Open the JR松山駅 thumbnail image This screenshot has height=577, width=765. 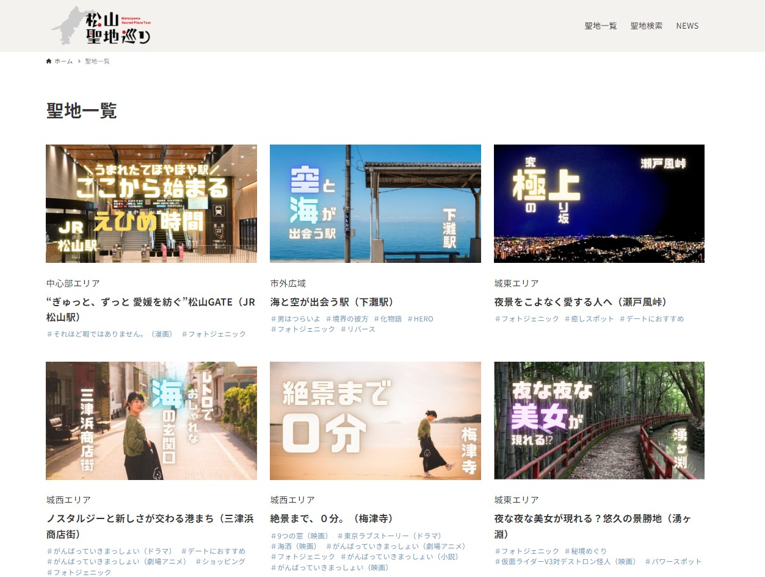151,204
